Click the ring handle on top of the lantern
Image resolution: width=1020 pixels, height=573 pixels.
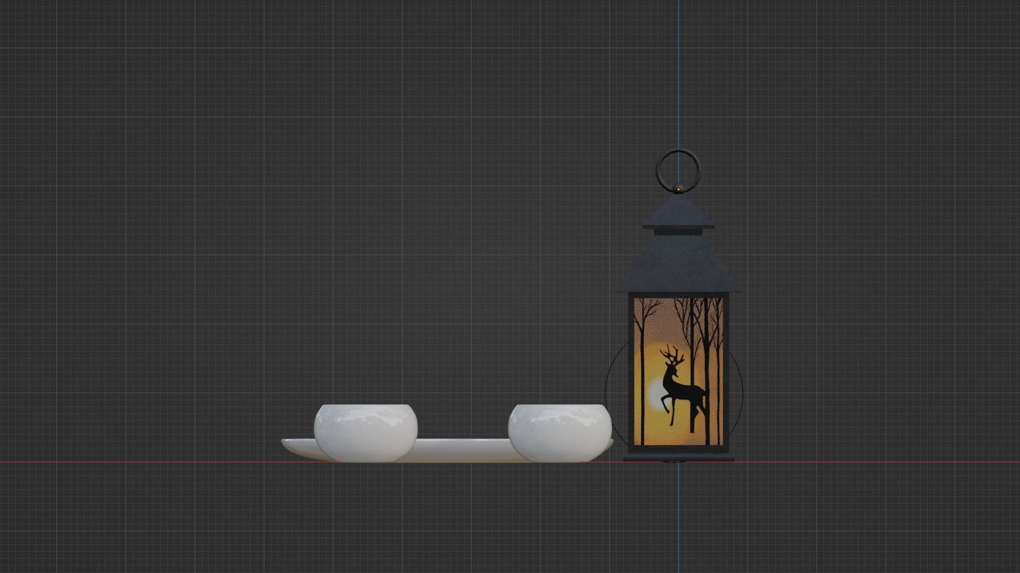(678, 169)
